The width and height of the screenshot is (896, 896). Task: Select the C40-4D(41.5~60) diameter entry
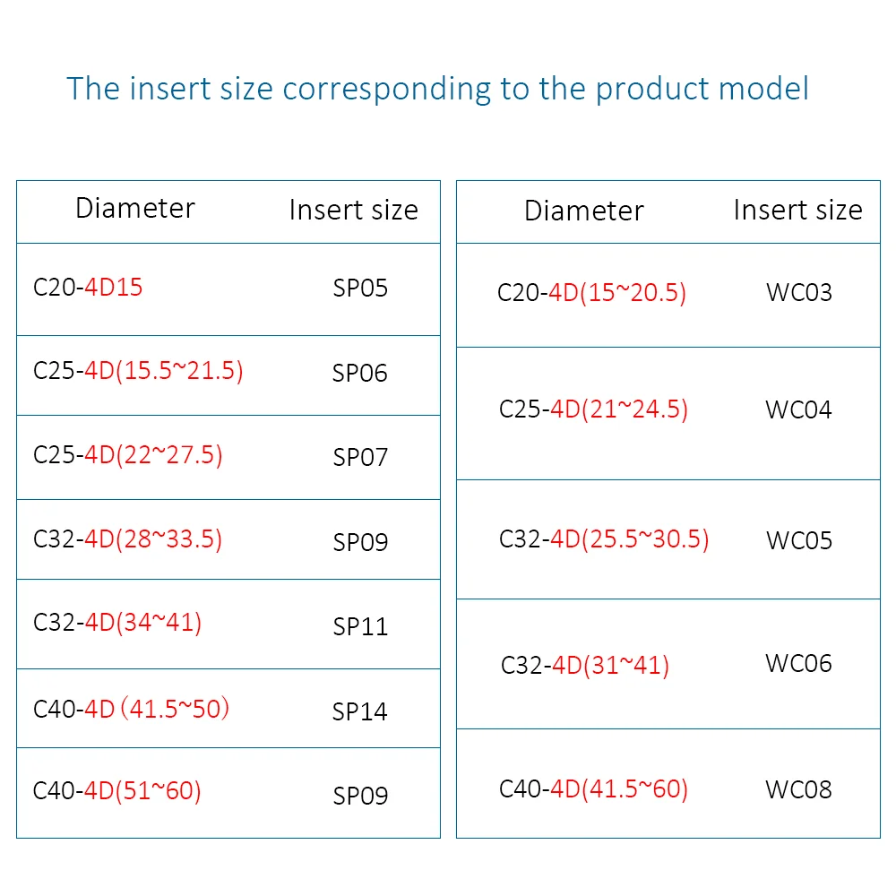pyautogui.click(x=593, y=789)
